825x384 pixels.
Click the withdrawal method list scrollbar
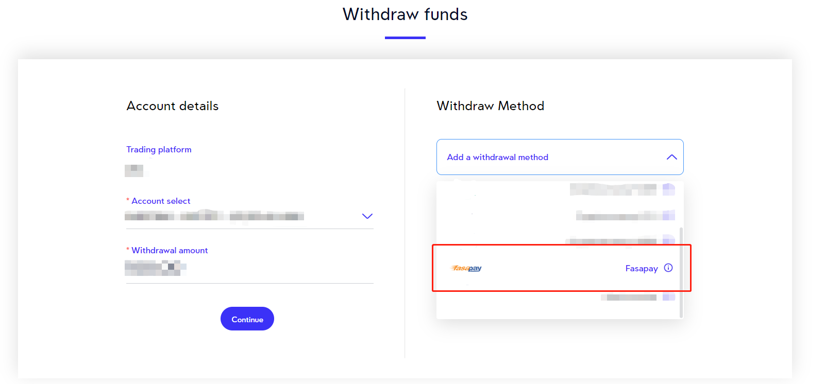(681, 272)
